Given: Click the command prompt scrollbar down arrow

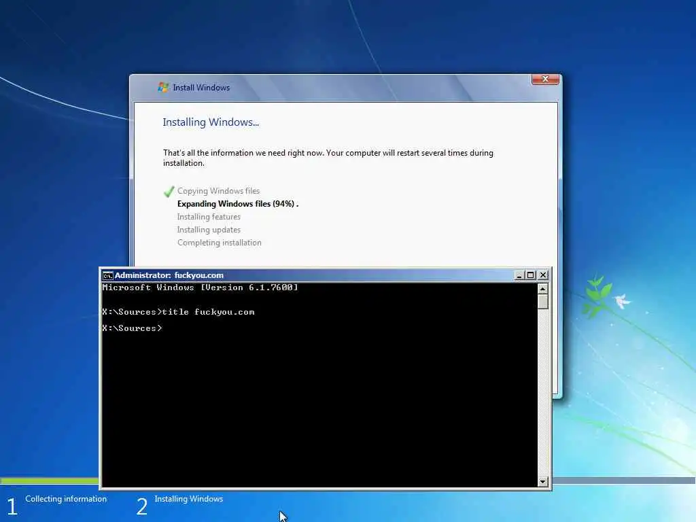Looking at the screenshot, I should click(x=543, y=482).
